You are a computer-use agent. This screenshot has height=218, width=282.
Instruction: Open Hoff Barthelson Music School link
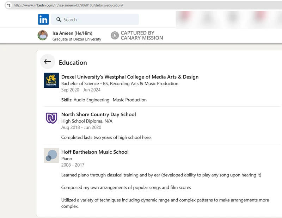click(x=95, y=152)
